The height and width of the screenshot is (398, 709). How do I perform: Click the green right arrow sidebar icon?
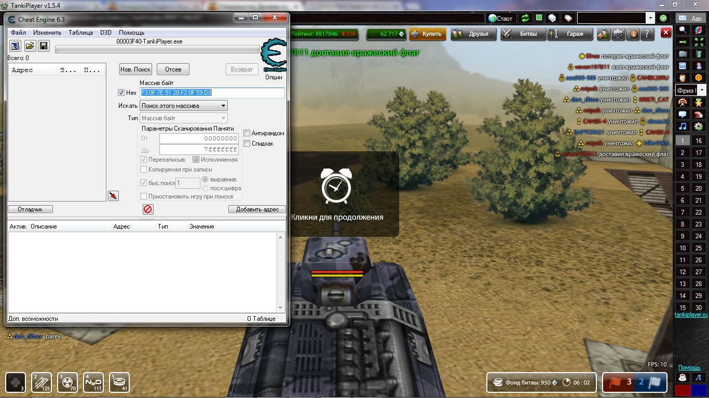(683, 42)
